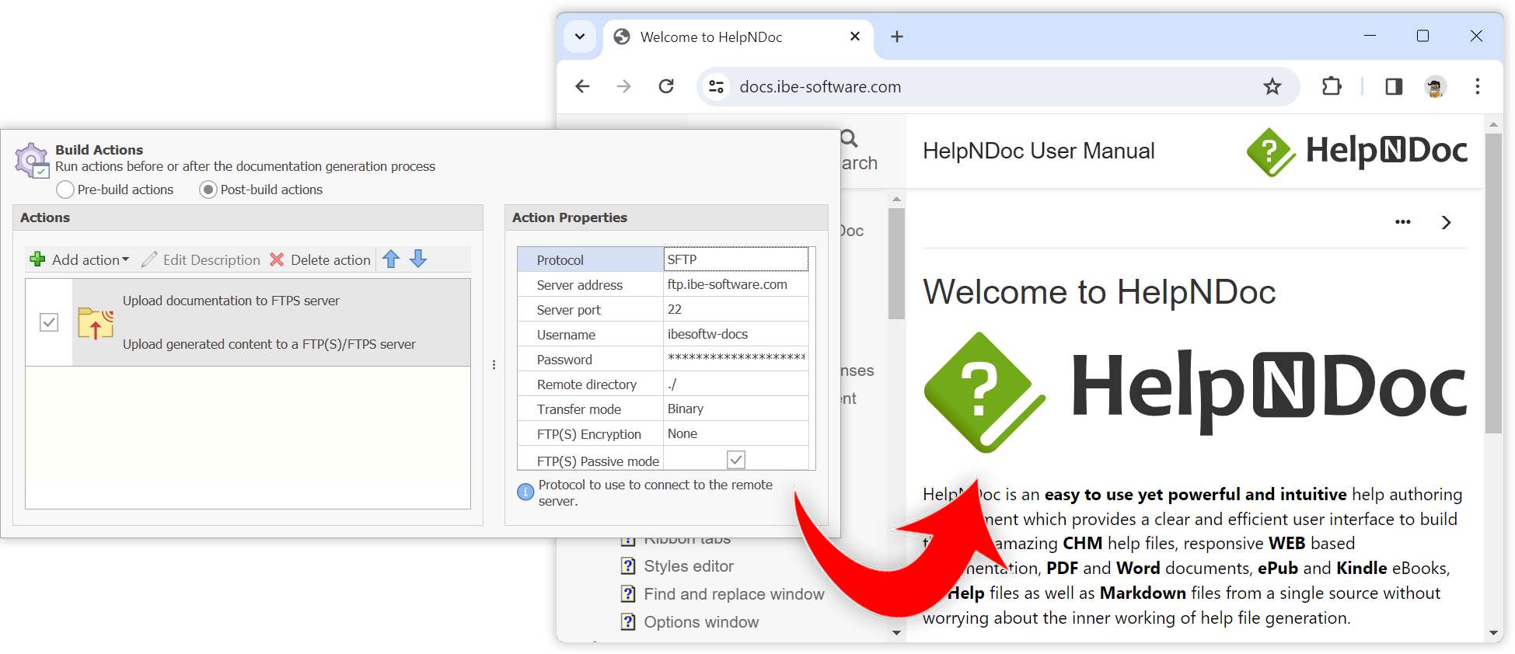This screenshot has height=654, width=1515.
Task: Click the page's right vertical scrollbar
Action: pos(1493,284)
